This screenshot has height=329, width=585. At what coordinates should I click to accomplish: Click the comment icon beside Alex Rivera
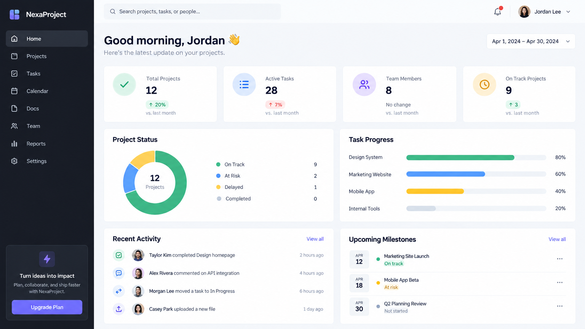click(119, 273)
